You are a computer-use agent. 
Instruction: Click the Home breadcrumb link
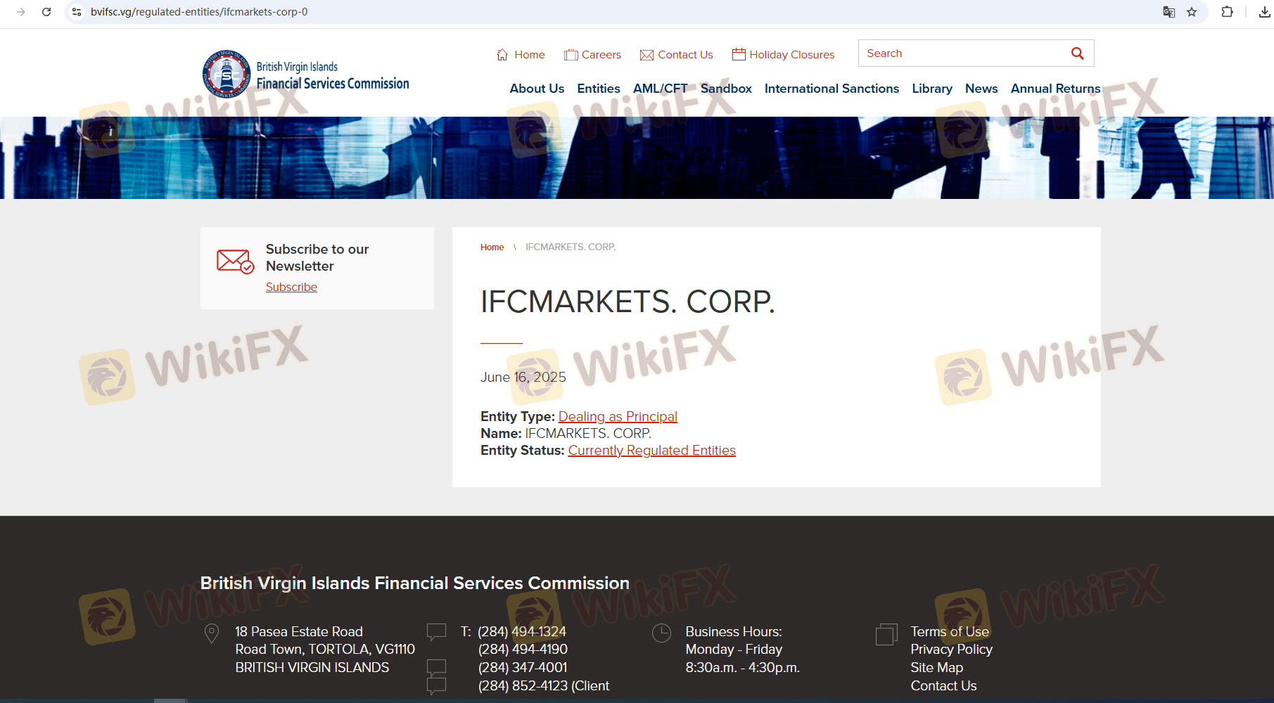pyautogui.click(x=492, y=247)
